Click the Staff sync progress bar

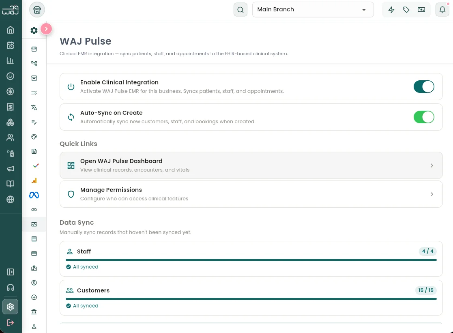[251, 260]
